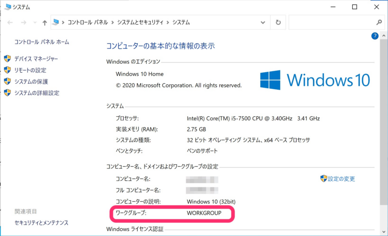Click the Intel Core i5-7500 processor value

click(253, 118)
